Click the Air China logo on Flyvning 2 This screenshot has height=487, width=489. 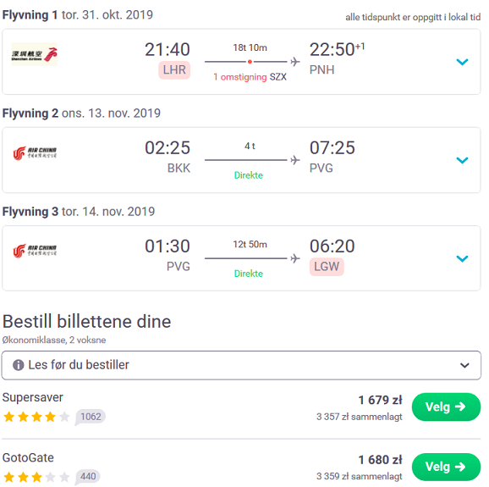35,153
